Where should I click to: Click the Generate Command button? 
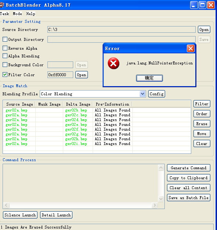[x=189, y=168]
